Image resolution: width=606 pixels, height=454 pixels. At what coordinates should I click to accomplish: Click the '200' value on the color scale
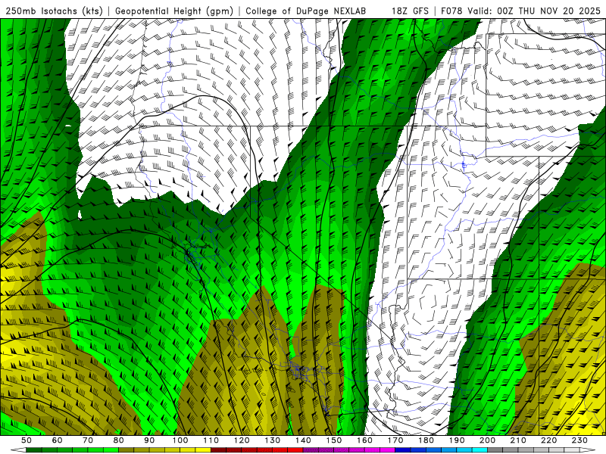488,440
